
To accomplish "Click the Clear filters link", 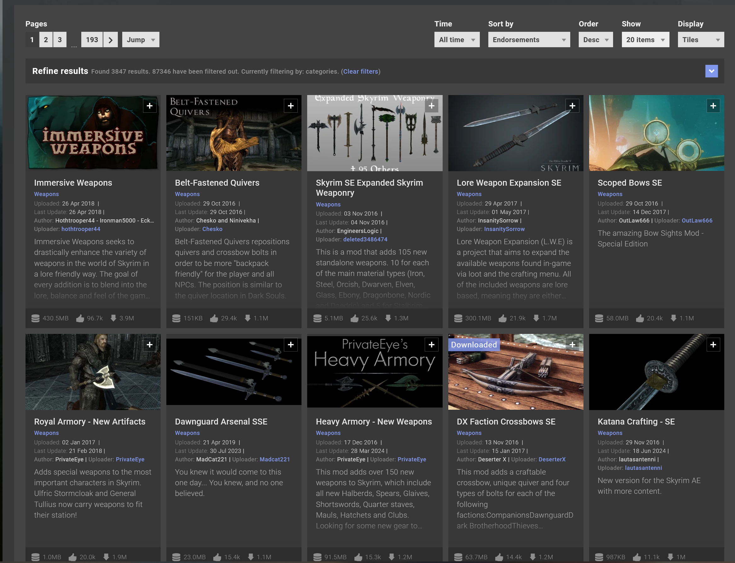I will click(x=360, y=71).
